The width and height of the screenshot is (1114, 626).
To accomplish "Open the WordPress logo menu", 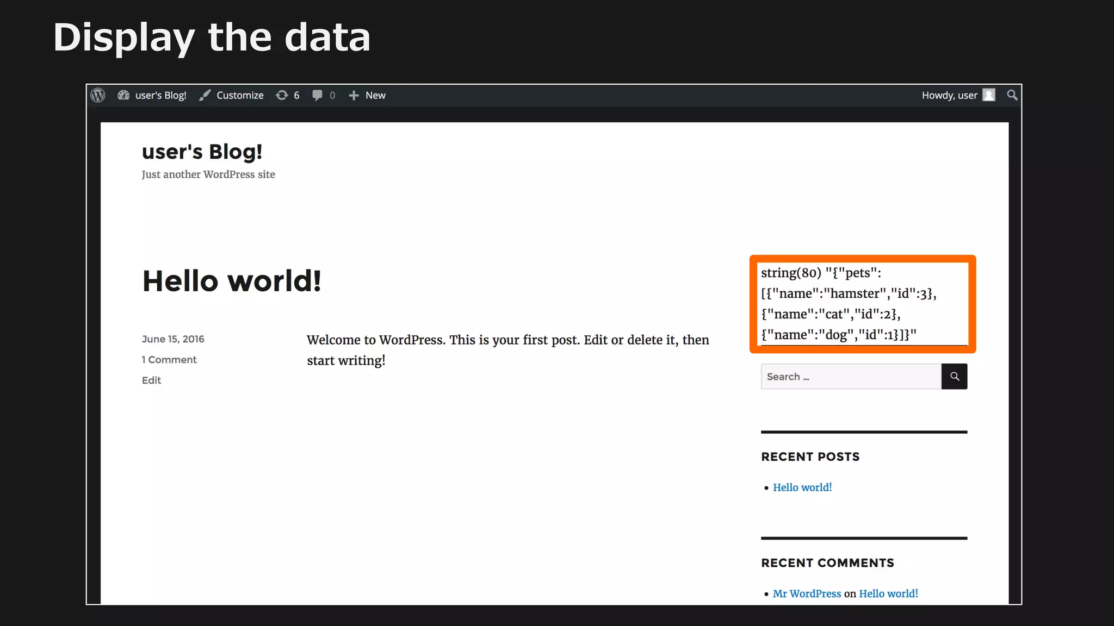I will [x=98, y=95].
